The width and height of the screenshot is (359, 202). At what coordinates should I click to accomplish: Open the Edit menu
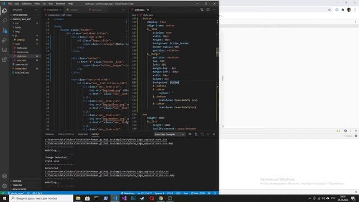click(17, 4)
